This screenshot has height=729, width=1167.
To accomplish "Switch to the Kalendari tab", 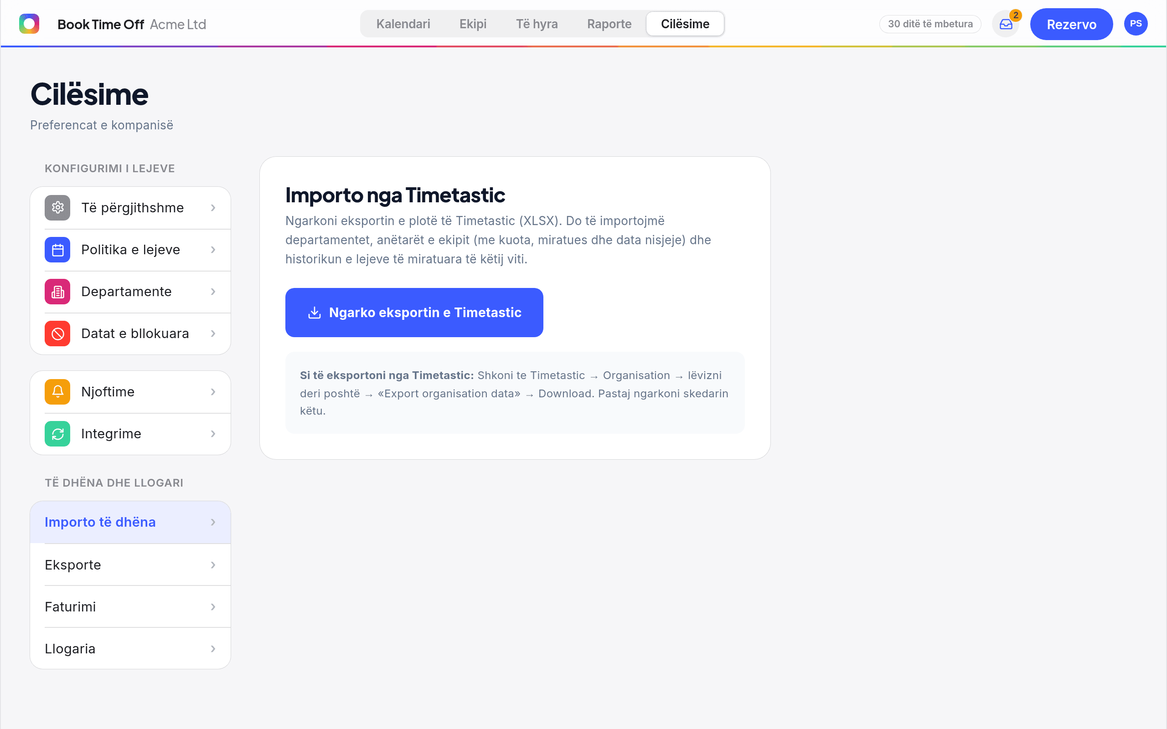I will tap(403, 24).
